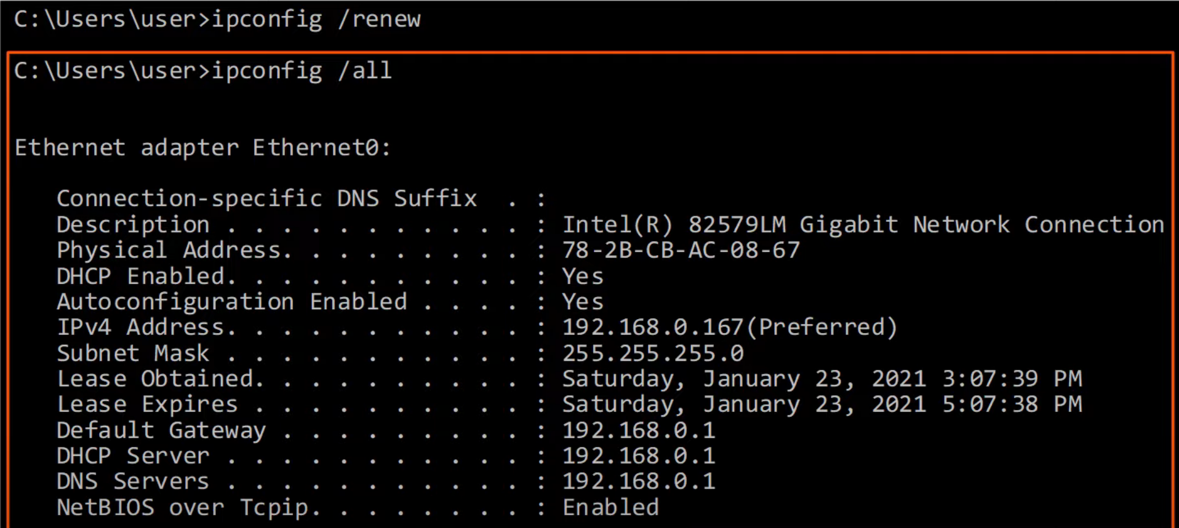Click the Ethernet adapter Ethernet0 heading

pos(202,148)
